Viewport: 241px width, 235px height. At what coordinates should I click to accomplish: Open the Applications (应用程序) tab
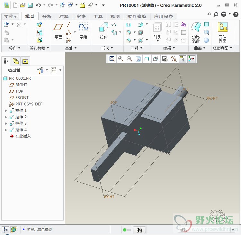[x=164, y=16]
